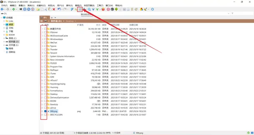The image size is (254, 135).
Task: Go up one folder with the green arrow
Action: pos(14,10)
